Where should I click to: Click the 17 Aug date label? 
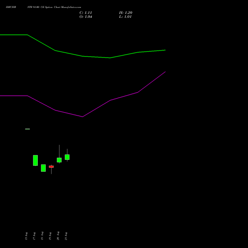click(34, 236)
